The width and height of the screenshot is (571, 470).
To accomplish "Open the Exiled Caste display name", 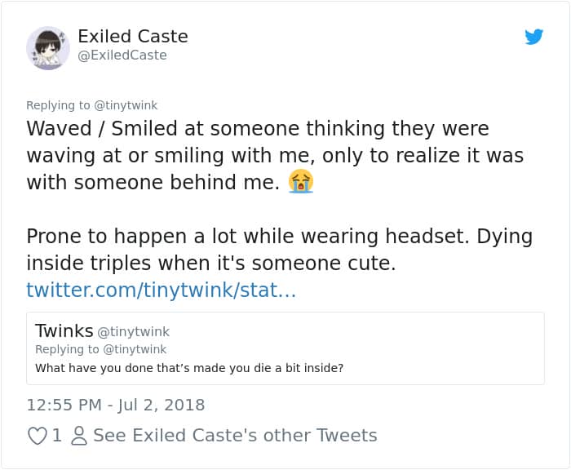I will click(x=133, y=37).
